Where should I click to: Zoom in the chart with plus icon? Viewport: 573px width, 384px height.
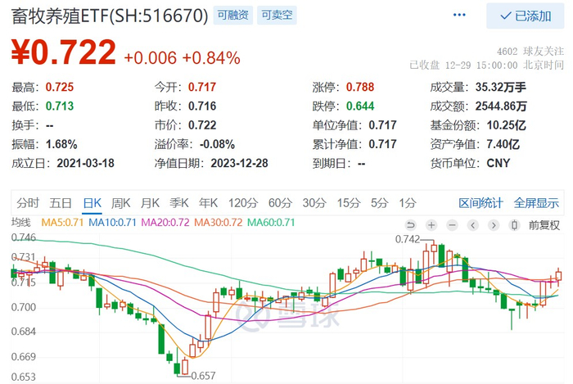point(431,225)
